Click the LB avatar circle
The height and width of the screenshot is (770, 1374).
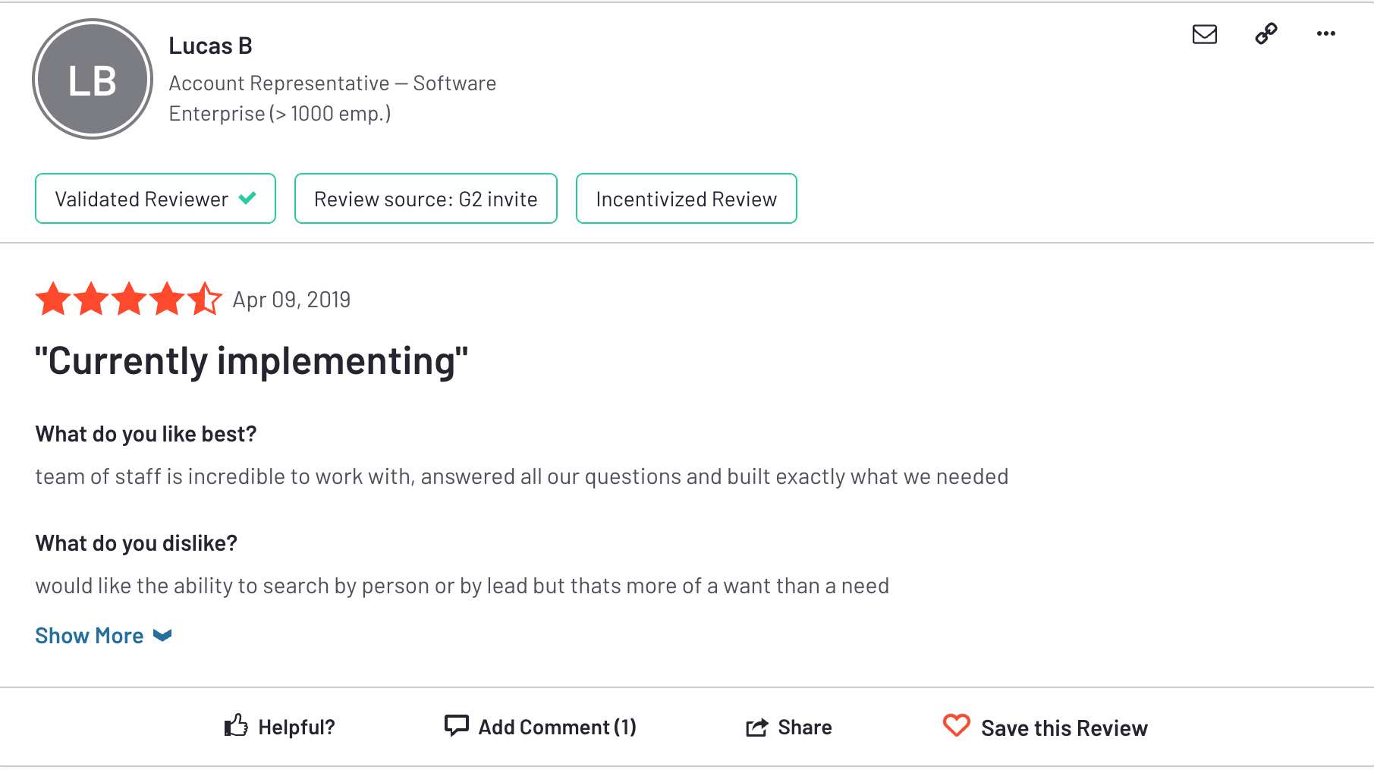point(93,80)
